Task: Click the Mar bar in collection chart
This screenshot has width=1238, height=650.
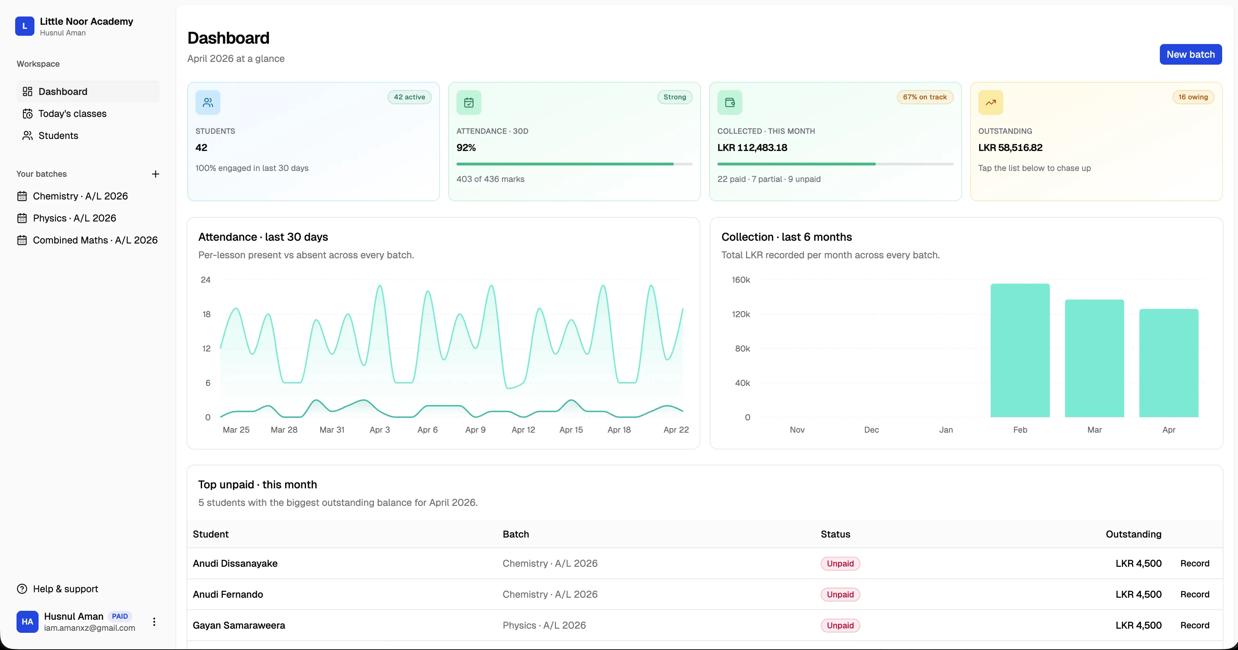Action: click(x=1094, y=359)
